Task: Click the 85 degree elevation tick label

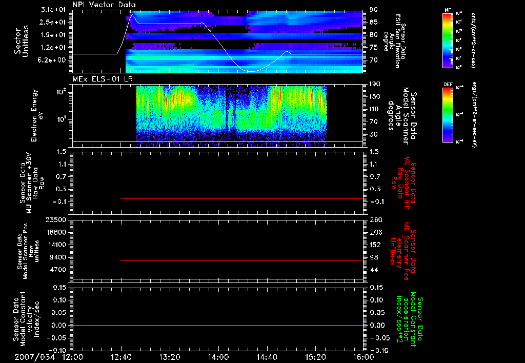Action: click(374, 23)
